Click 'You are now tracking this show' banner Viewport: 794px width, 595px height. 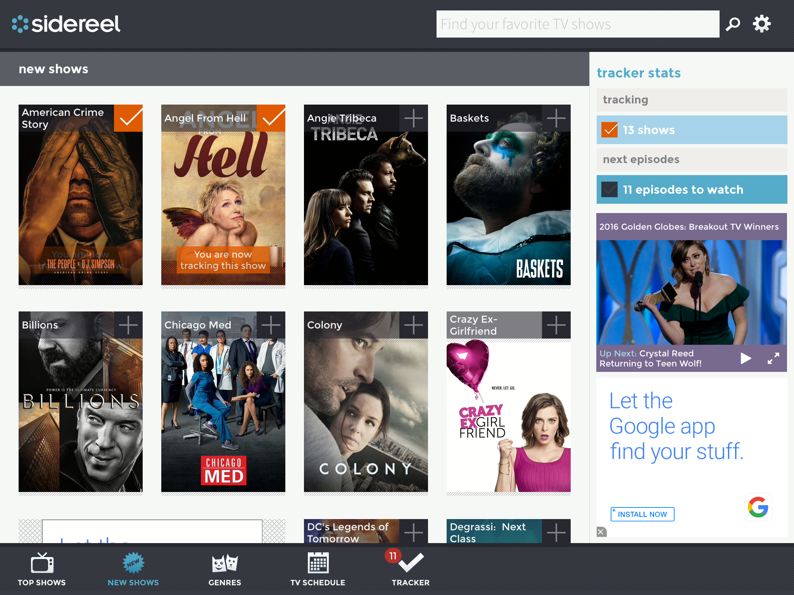click(223, 260)
